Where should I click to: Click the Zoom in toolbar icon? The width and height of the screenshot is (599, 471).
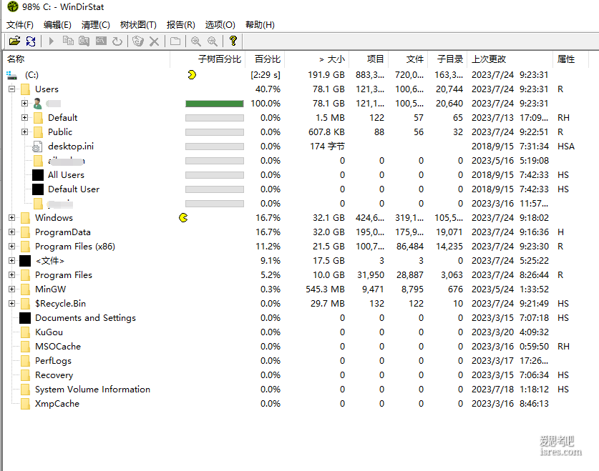tap(196, 41)
